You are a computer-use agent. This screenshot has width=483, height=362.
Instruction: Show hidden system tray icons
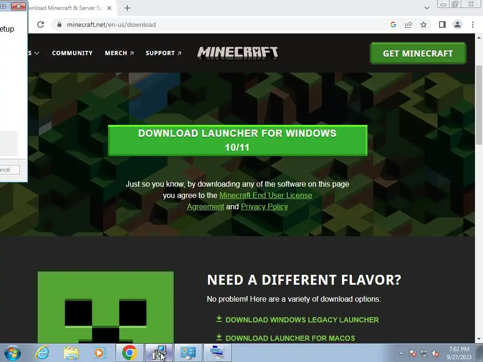(x=401, y=353)
